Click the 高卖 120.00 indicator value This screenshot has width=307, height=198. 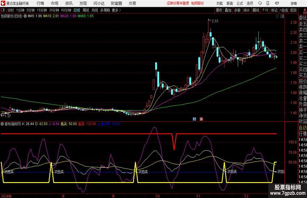pos(87,124)
